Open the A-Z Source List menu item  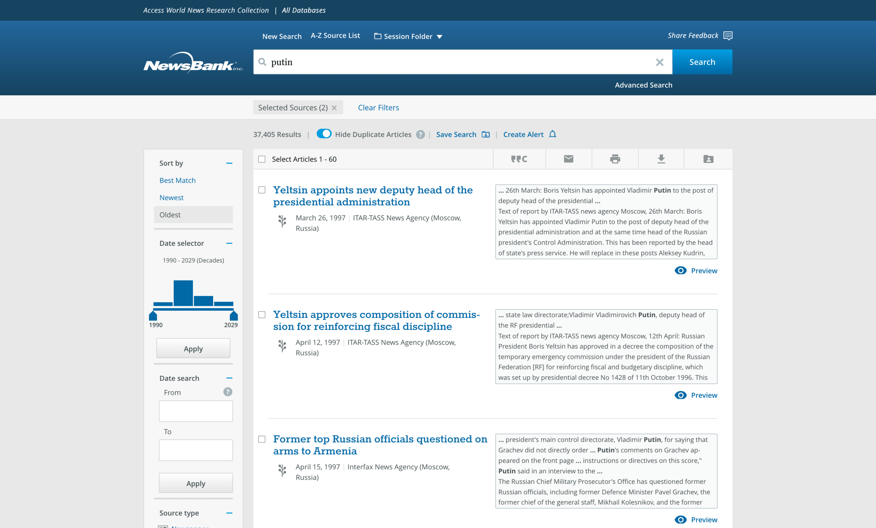[x=335, y=36]
